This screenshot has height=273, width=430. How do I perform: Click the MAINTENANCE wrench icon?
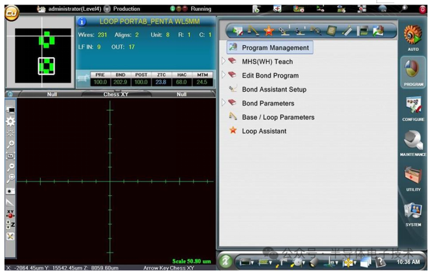(x=412, y=141)
